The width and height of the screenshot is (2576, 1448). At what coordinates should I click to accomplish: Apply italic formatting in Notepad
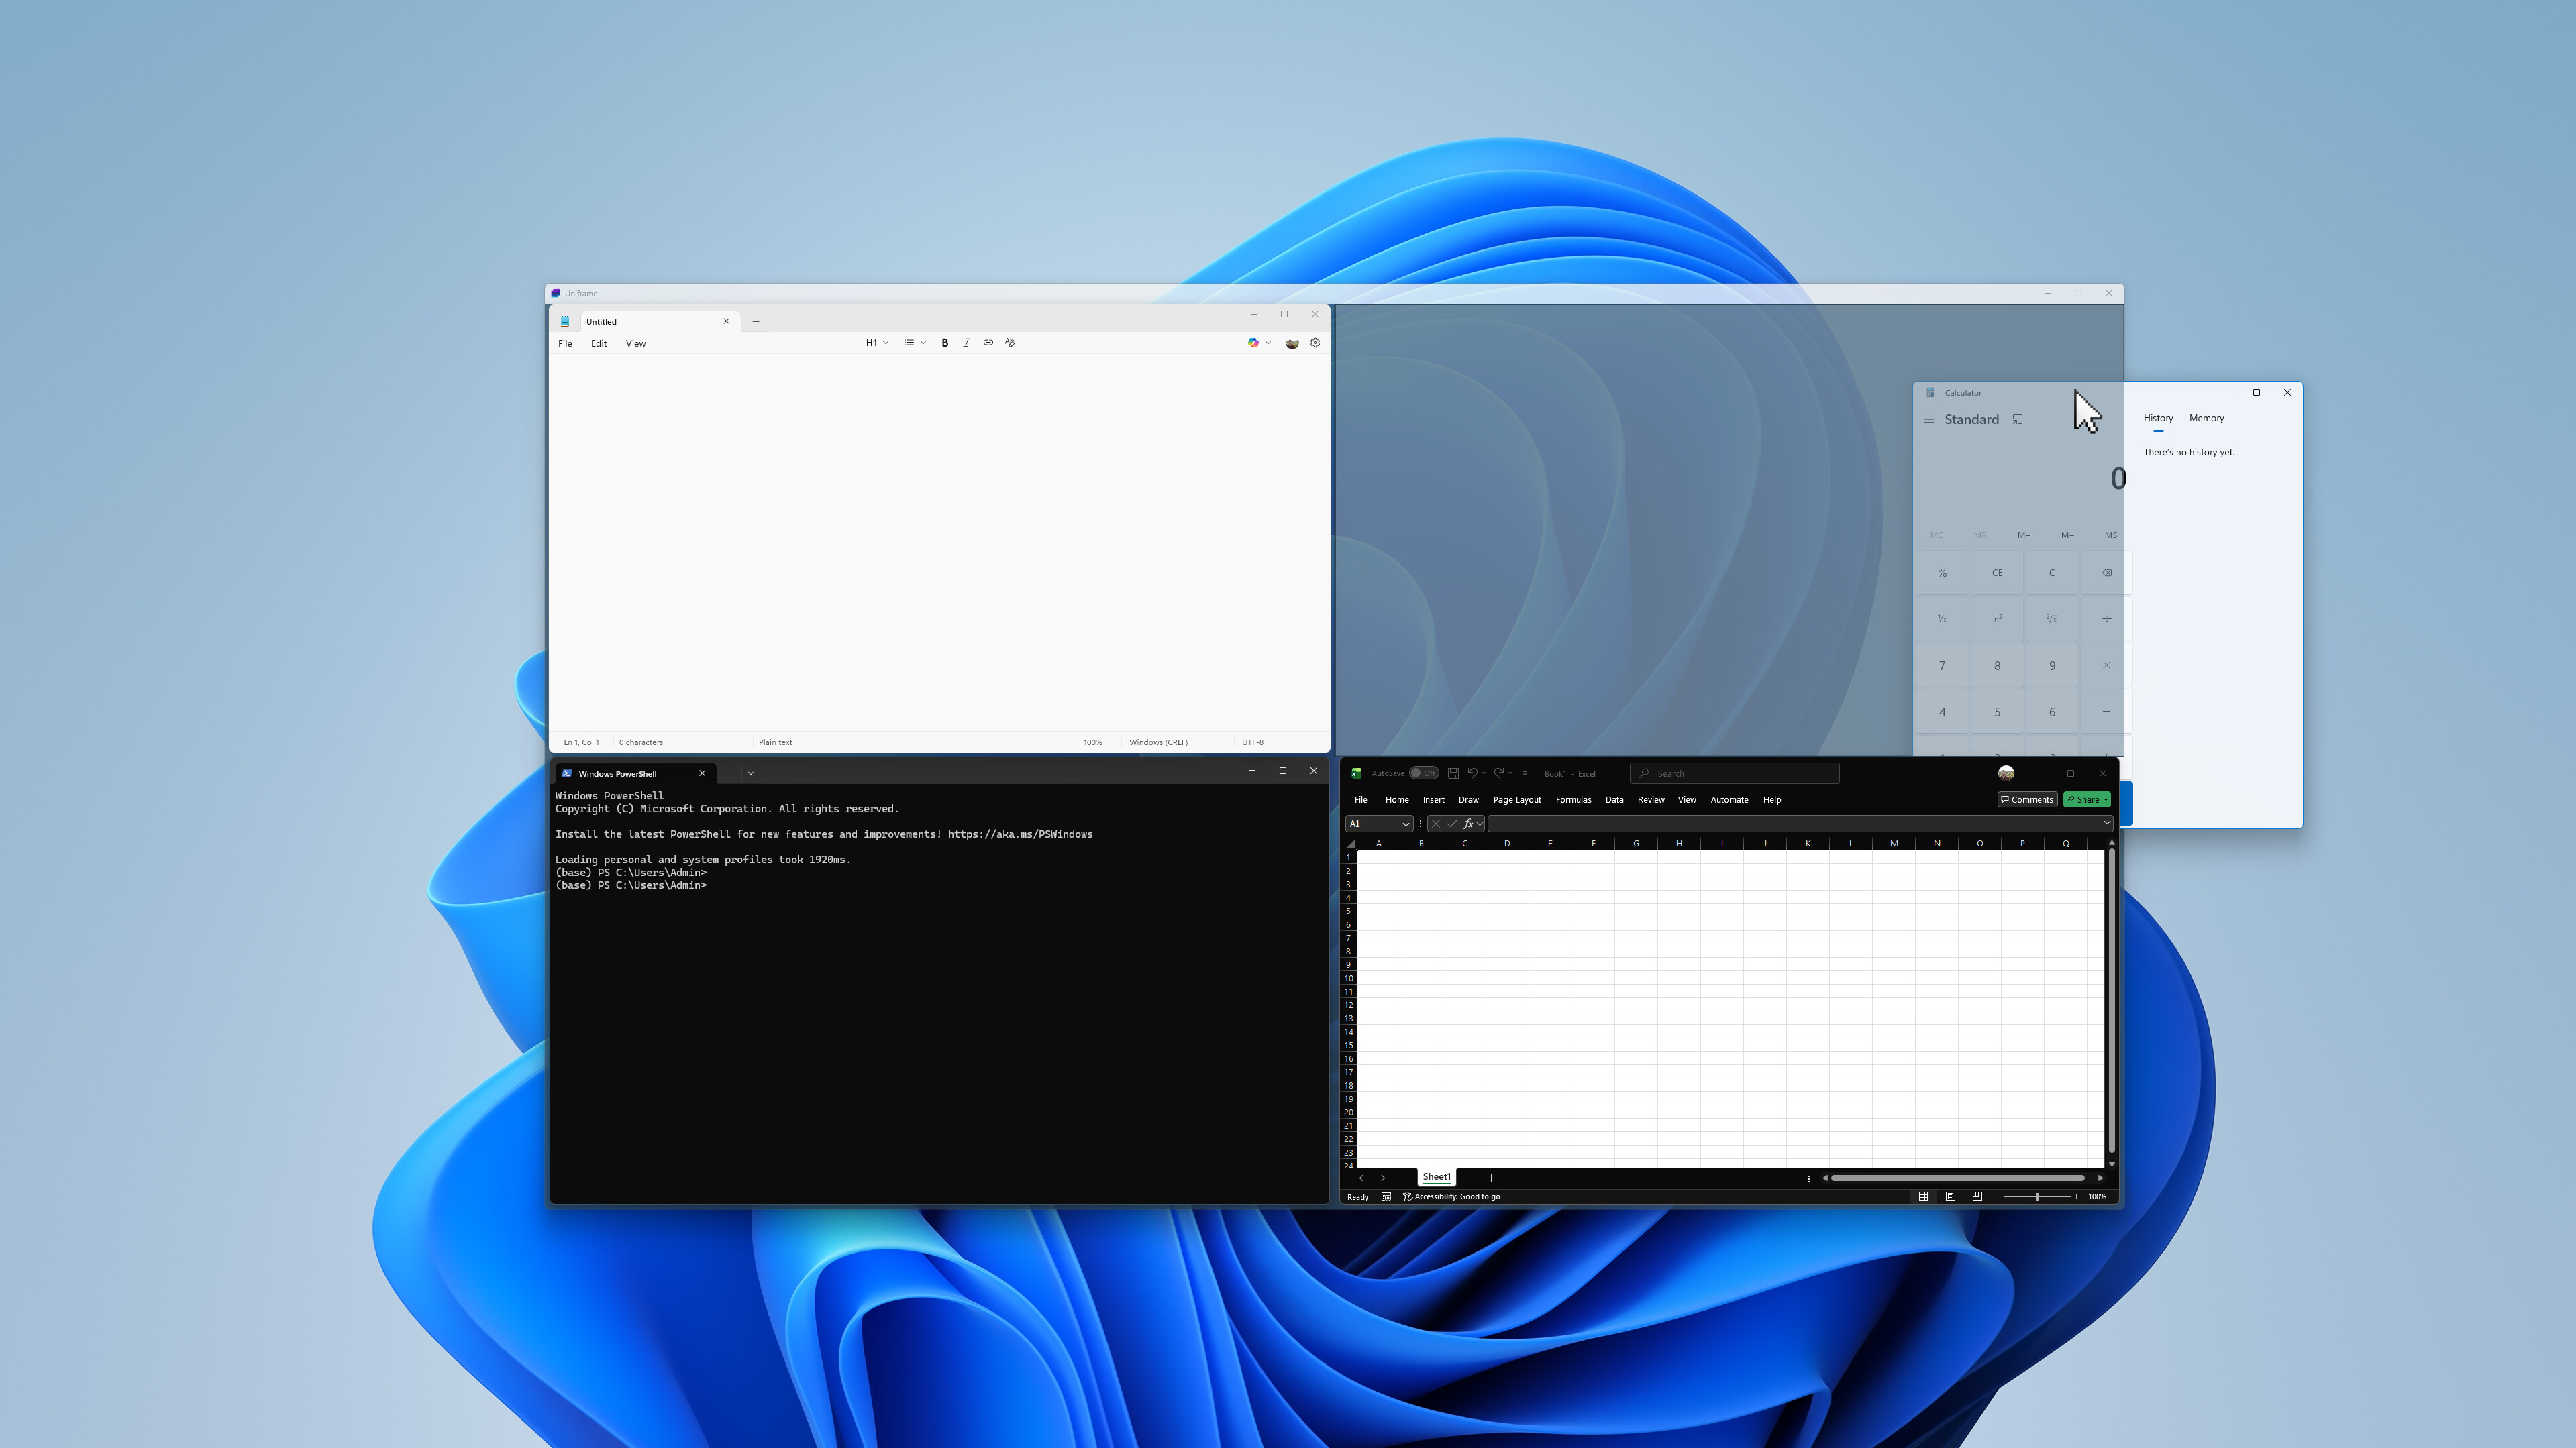point(967,343)
